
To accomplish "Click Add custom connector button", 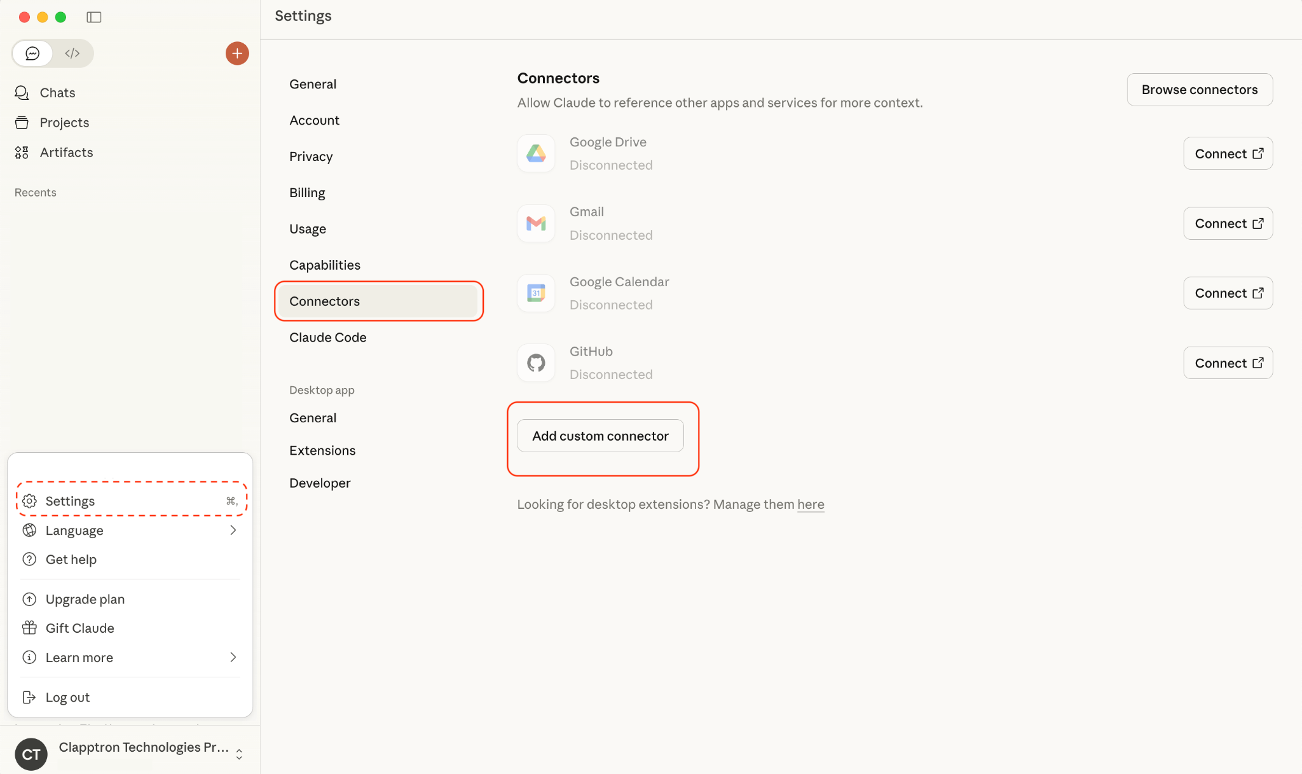I will tap(600, 436).
